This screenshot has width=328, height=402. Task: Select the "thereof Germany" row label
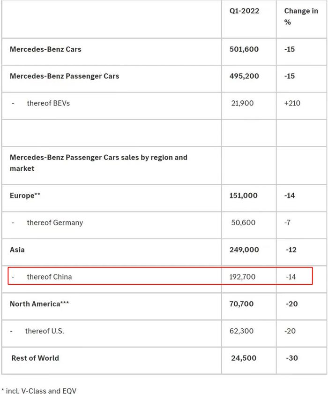click(x=55, y=223)
